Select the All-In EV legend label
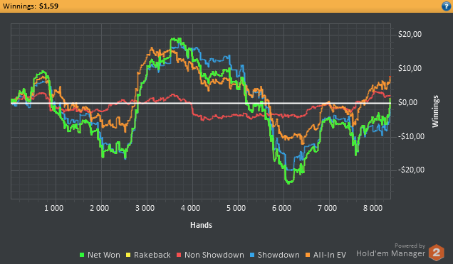453x264 pixels. [x=330, y=255]
